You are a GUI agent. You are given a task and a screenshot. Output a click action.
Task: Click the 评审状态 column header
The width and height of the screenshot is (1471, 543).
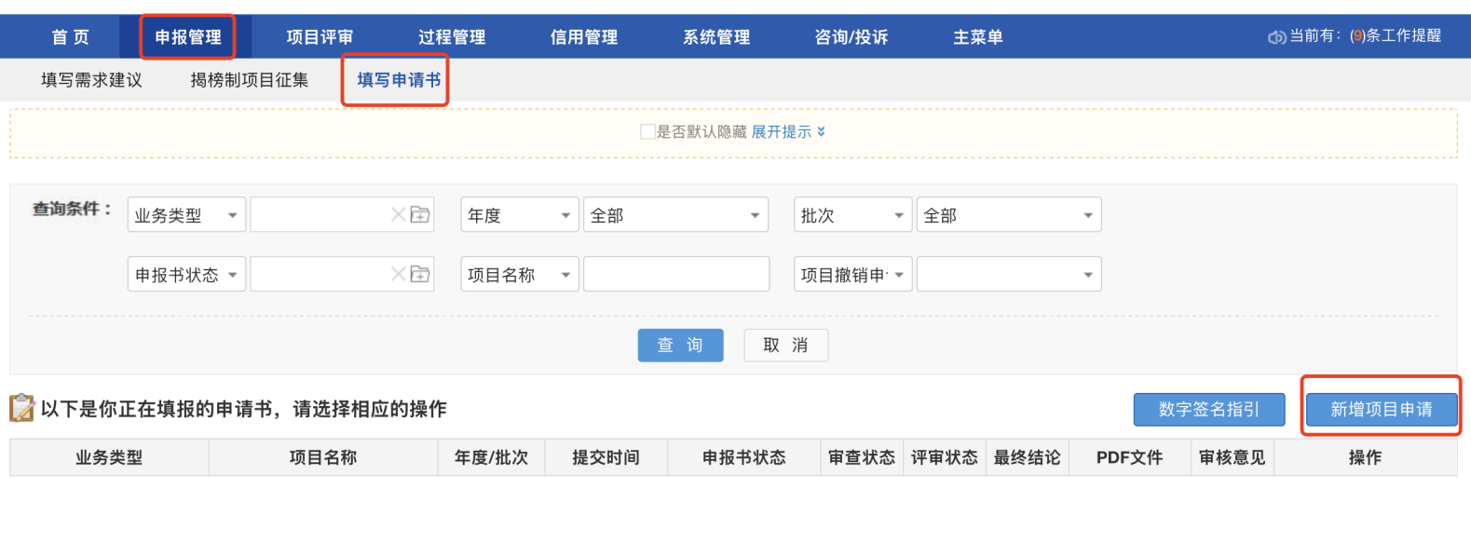click(x=945, y=457)
